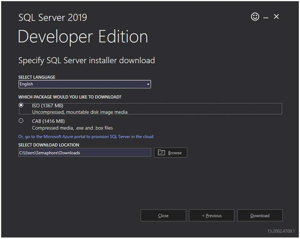The width and height of the screenshot is (300, 239).
Task: Select the ISO (1367 MB) radio button
Action: pyautogui.click(x=21, y=105)
